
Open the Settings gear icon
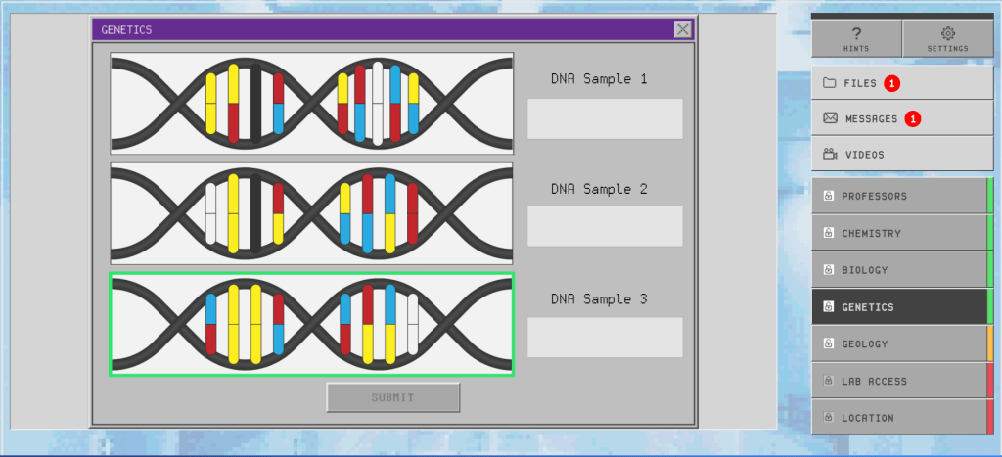(947, 32)
